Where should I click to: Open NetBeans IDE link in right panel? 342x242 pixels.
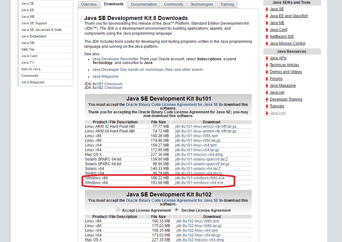(x=282, y=37)
